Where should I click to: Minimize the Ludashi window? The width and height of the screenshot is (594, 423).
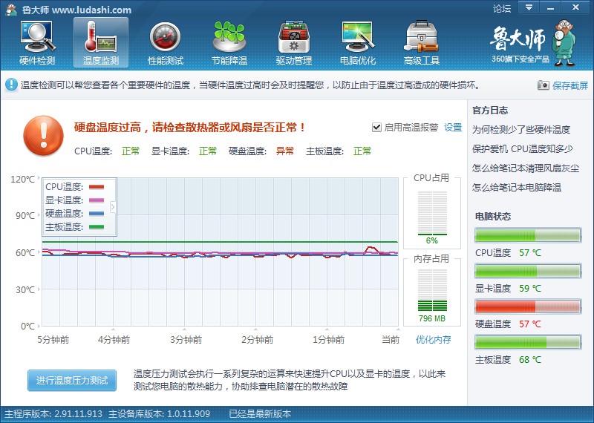(550, 7)
